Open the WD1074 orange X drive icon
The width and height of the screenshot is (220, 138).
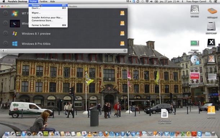pyautogui.click(x=211, y=59)
